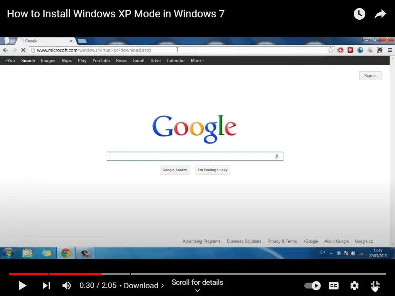
Task: Mute the video volume
Action: coord(66,286)
